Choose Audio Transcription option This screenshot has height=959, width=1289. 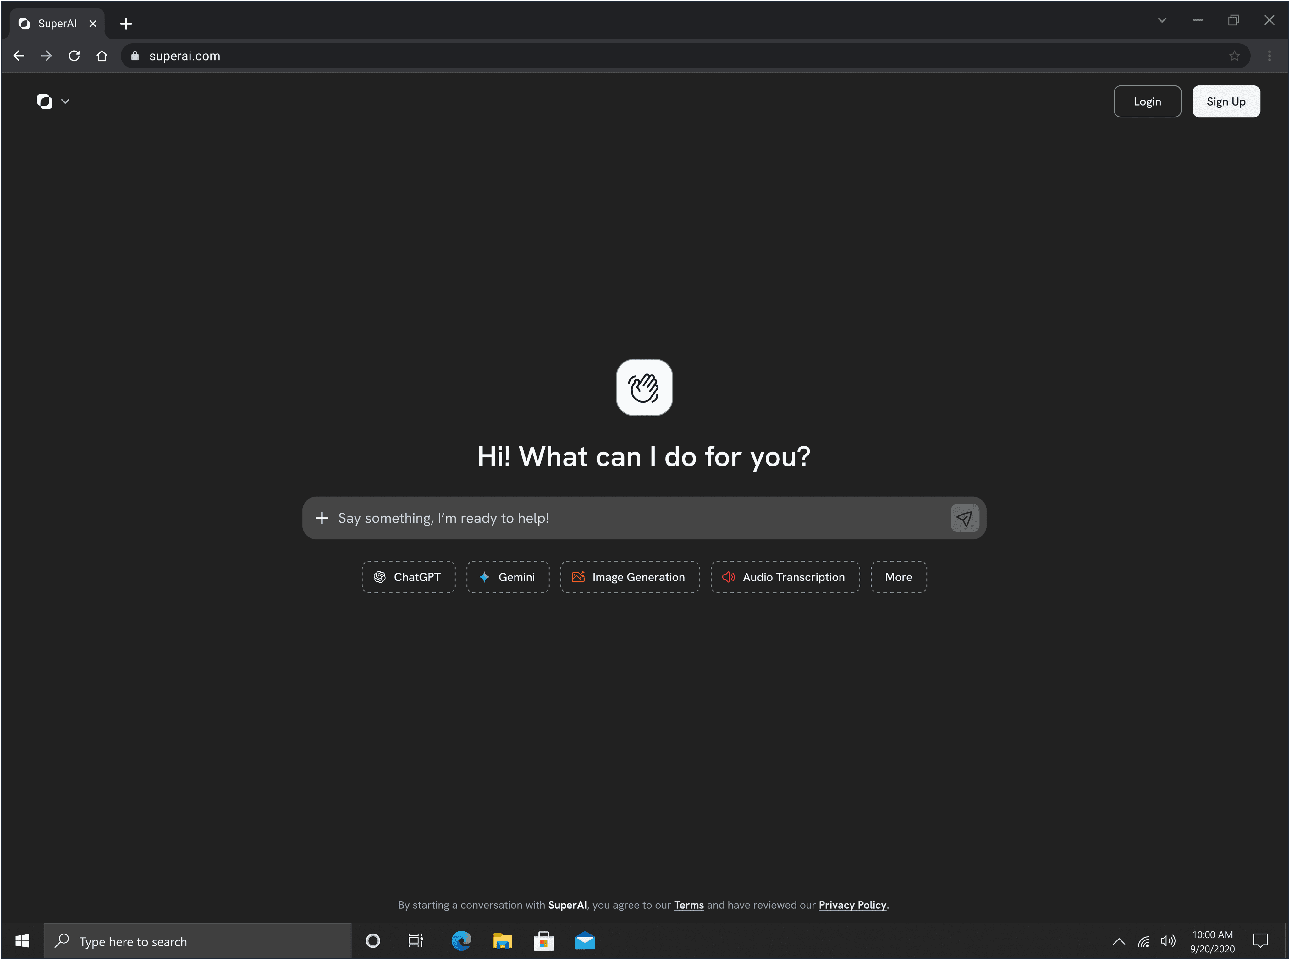(x=784, y=577)
